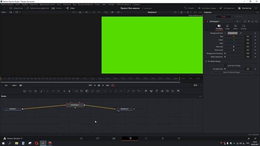This screenshot has width=260, height=146.
Task: Switch to the Matte tab in Inspector
Action: [235, 27]
